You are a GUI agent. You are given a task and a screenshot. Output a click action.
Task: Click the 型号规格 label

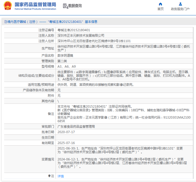48,67
